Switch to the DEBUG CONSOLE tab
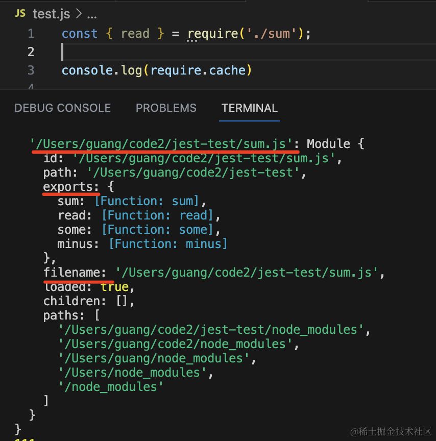 coord(62,108)
